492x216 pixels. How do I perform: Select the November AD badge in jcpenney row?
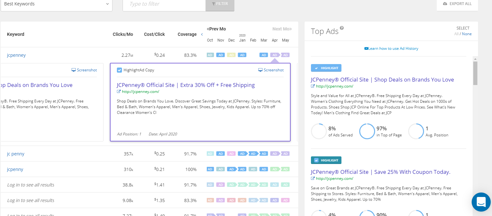pos(221,55)
